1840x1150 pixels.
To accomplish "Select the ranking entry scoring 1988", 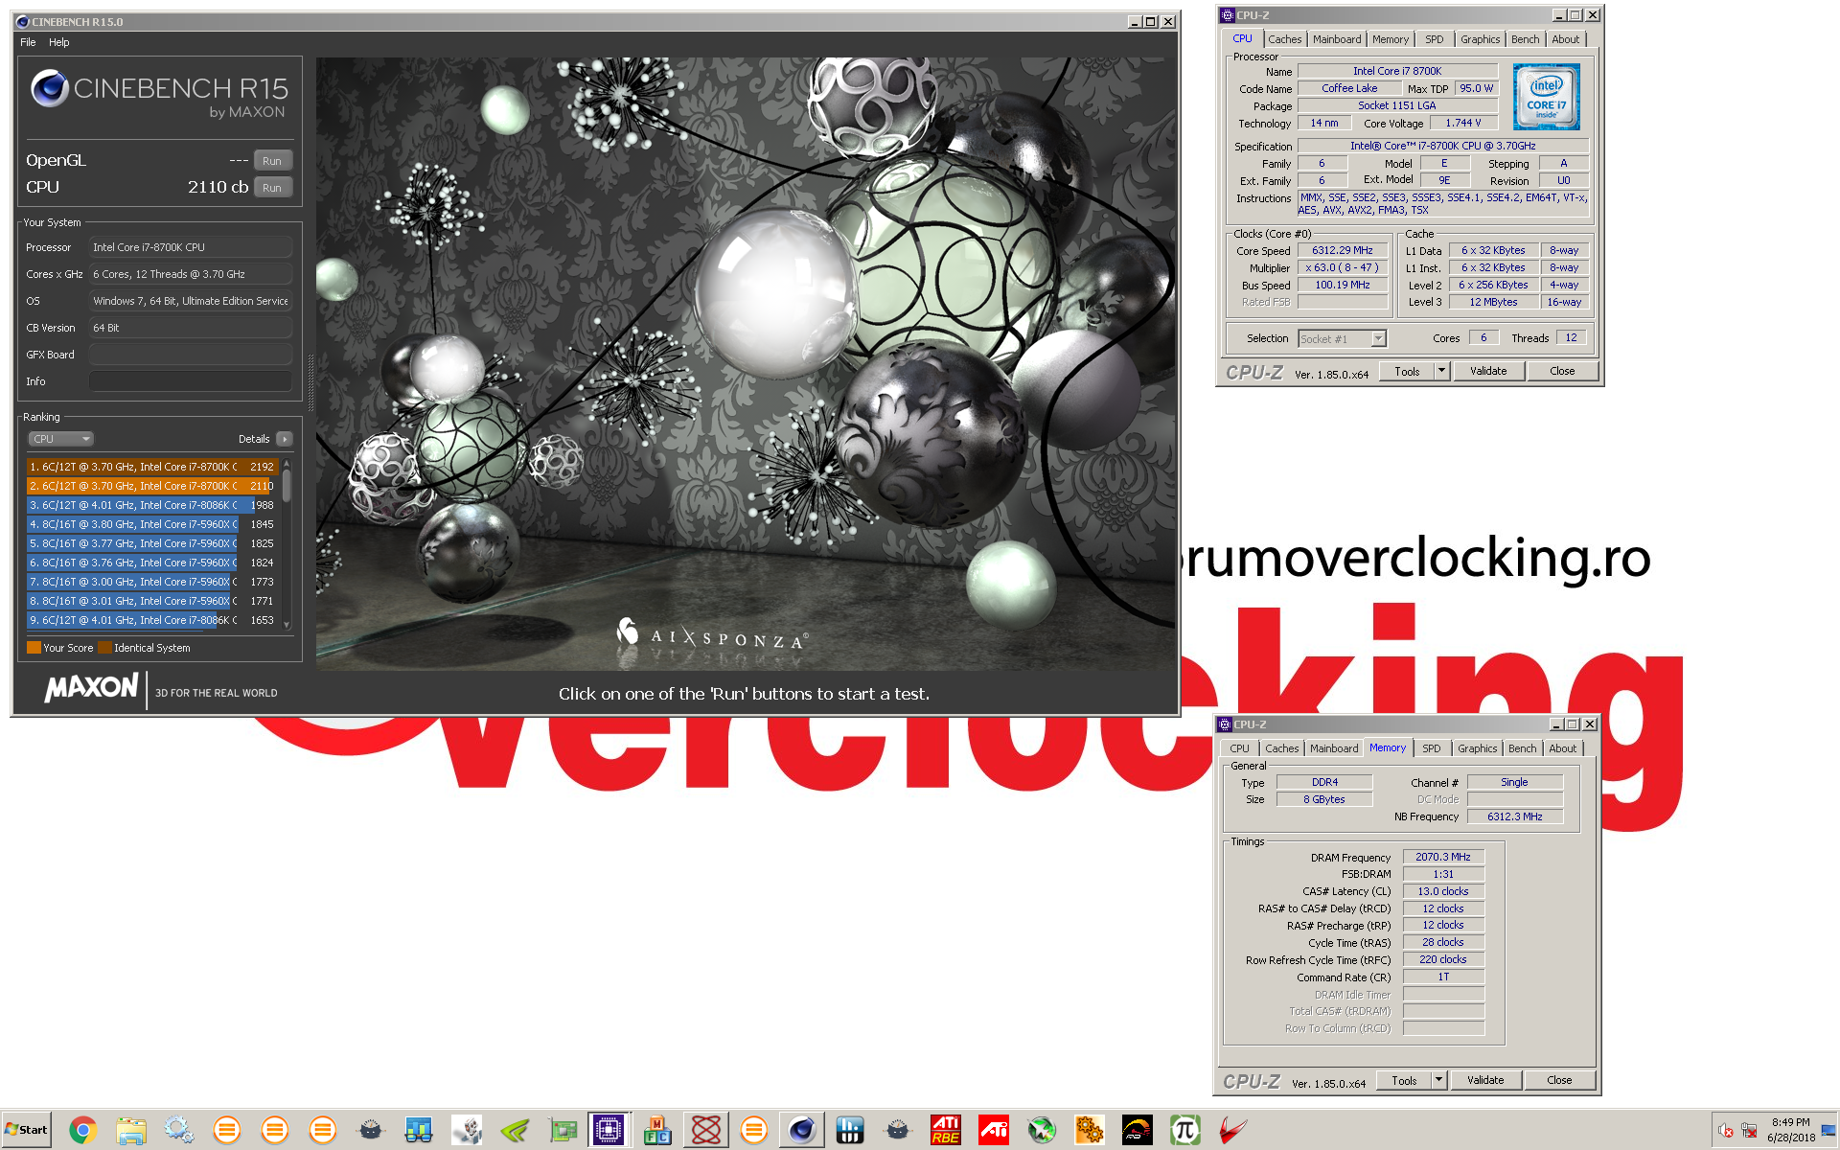I will (x=152, y=505).
